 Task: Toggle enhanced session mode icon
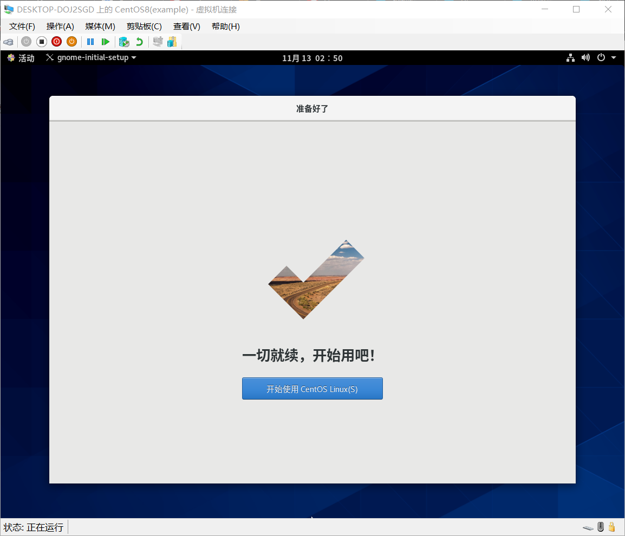pos(158,42)
